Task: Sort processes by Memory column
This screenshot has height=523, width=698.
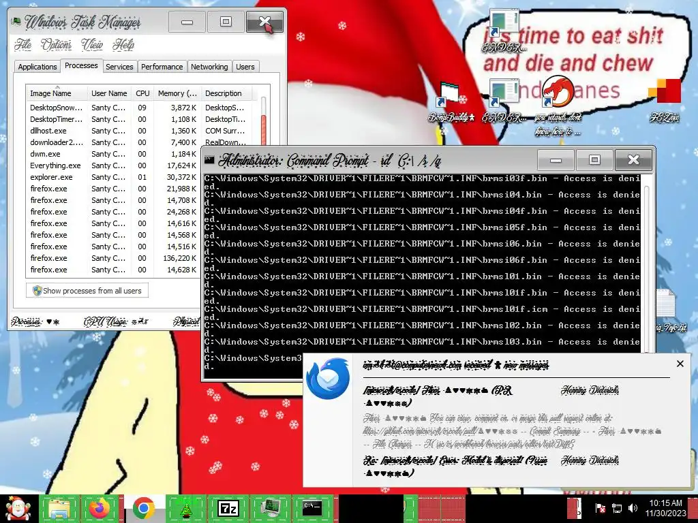Action: coord(177,93)
